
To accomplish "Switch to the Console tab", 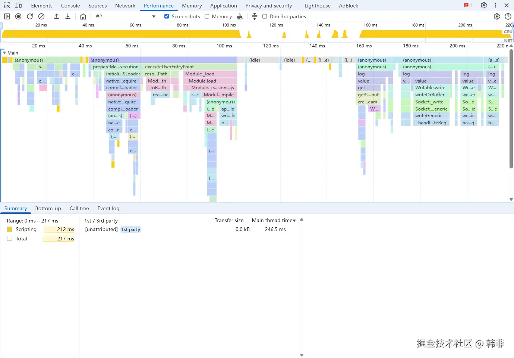I will (70, 6).
